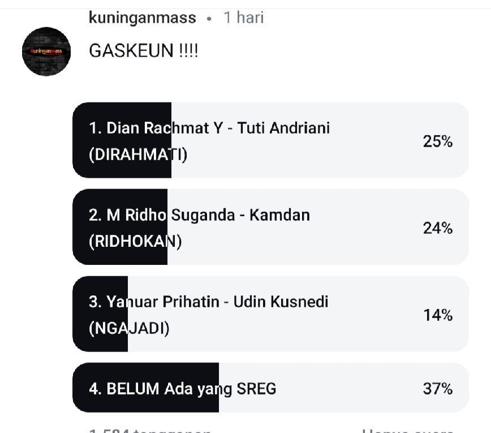
Task: Click the GASKEUN !!!! post caption
Action: point(144,52)
